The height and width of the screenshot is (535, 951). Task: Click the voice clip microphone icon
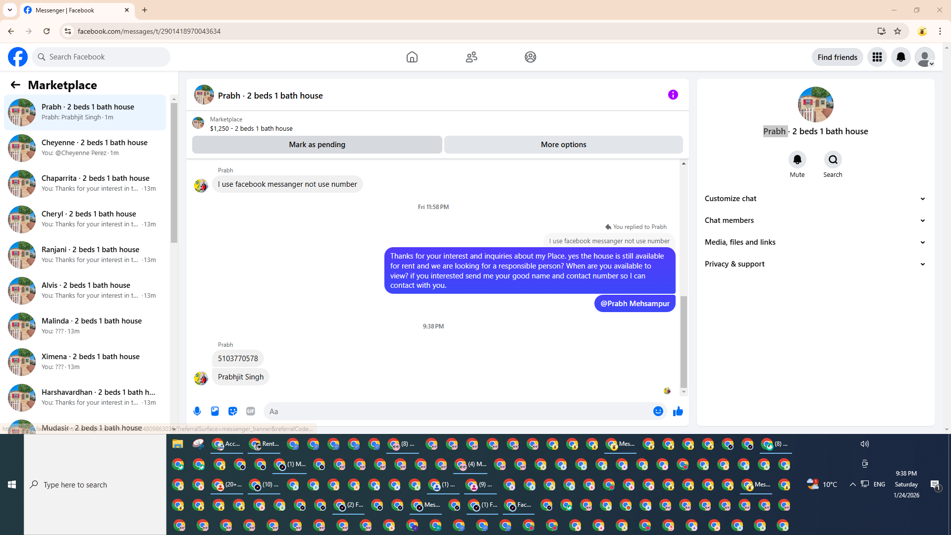click(x=197, y=411)
